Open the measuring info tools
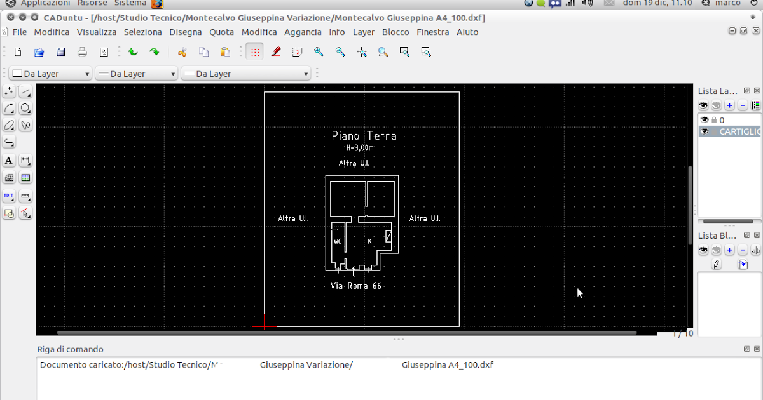The width and height of the screenshot is (763, 400). click(25, 196)
